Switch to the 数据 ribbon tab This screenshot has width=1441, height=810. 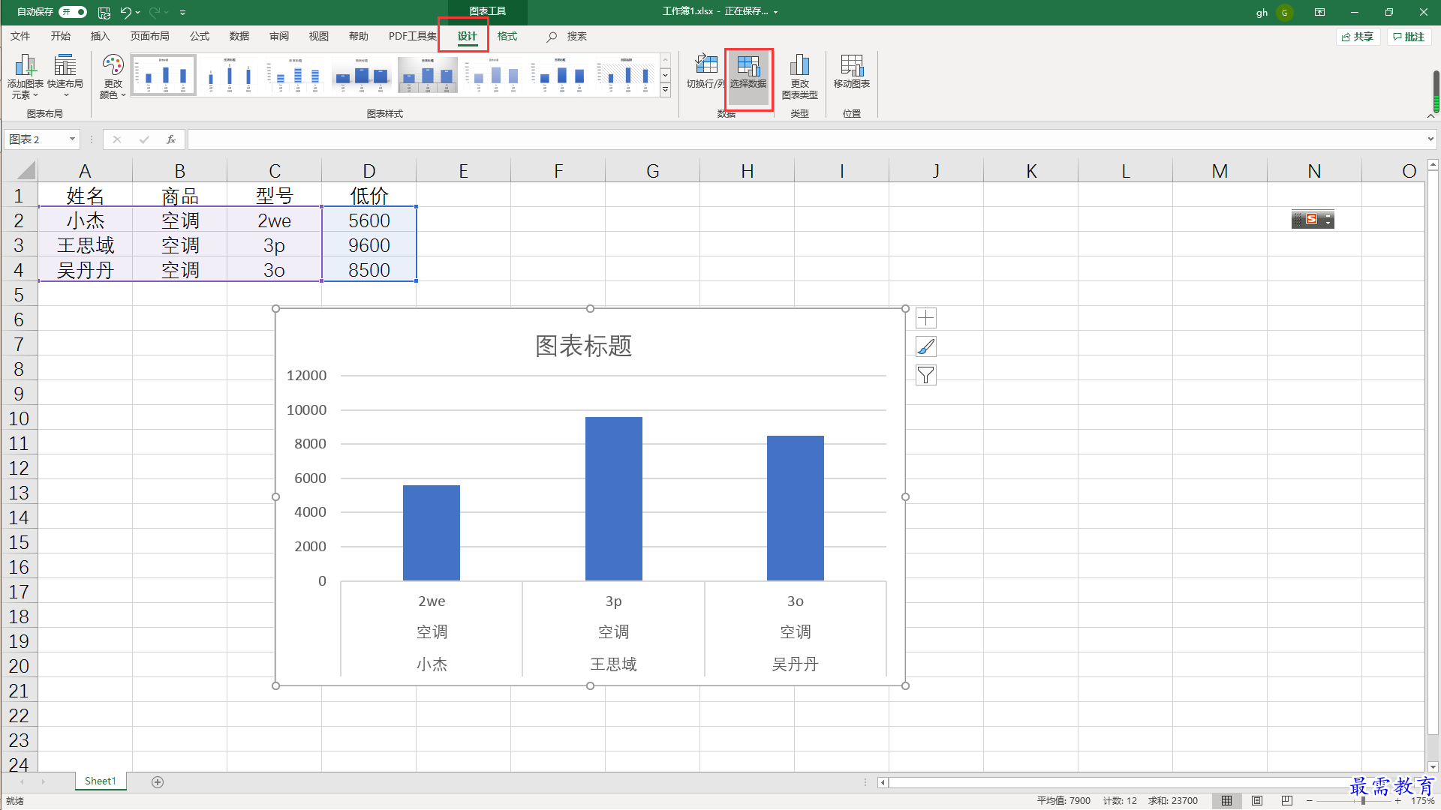click(239, 36)
